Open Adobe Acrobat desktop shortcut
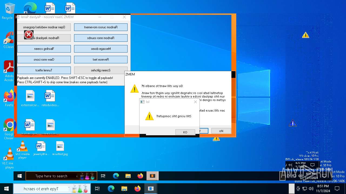The height and width of the screenshot is (194, 346). pyautogui.click(x=9, y=71)
